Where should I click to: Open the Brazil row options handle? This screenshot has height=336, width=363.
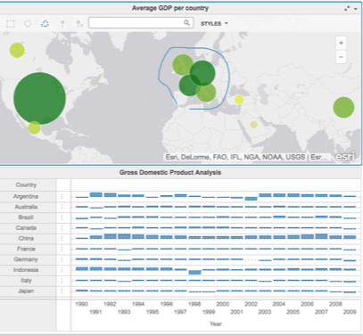click(x=62, y=217)
